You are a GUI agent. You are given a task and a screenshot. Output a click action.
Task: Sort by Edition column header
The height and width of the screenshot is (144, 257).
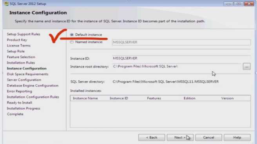tap(190, 98)
